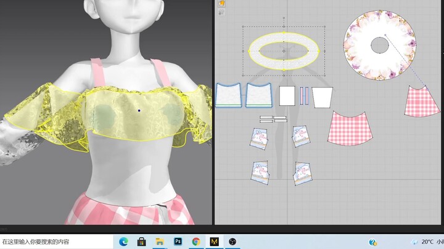Open File Explorer from the taskbar
The height and width of the screenshot is (249, 444).
(x=159, y=242)
